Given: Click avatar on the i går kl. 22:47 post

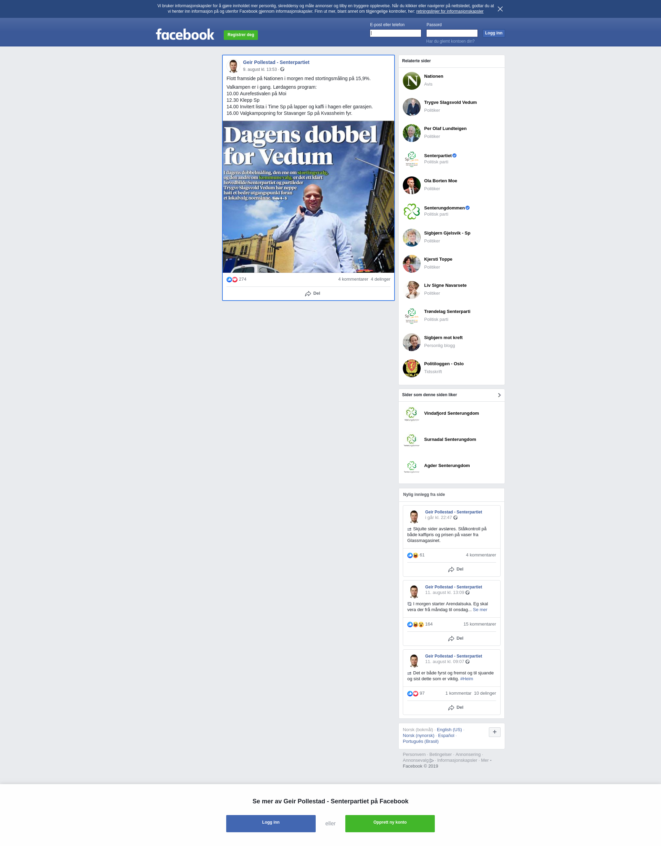Looking at the screenshot, I should (414, 516).
